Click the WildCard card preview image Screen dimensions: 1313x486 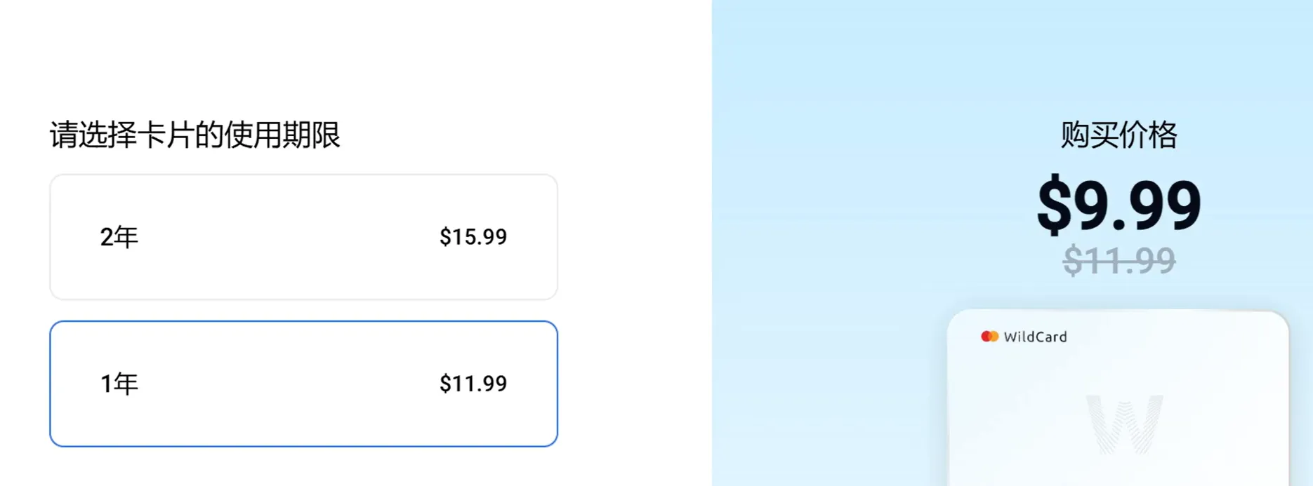click(x=1118, y=398)
